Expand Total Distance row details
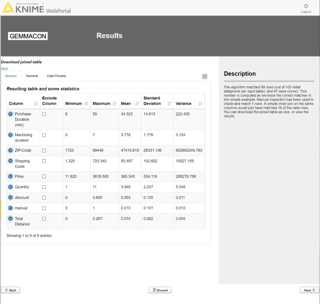The height and width of the screenshot is (304, 320). click(x=11, y=219)
